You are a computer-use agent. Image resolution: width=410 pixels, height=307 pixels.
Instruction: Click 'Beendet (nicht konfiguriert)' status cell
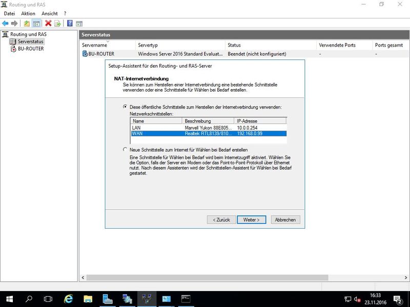click(x=257, y=54)
